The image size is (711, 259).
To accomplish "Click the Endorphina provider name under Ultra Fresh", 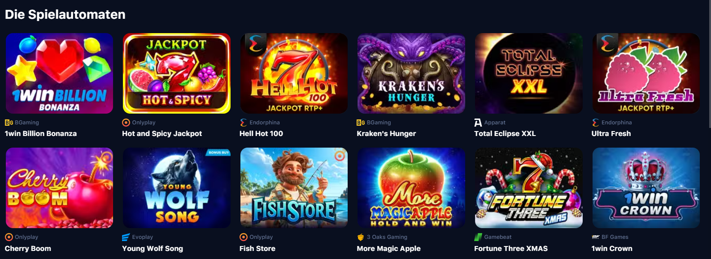I will click(616, 123).
